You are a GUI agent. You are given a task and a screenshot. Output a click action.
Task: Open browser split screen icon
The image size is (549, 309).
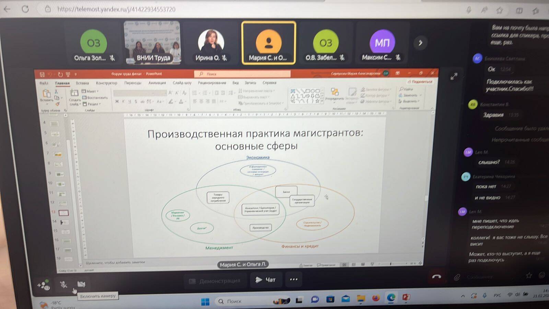519,11
